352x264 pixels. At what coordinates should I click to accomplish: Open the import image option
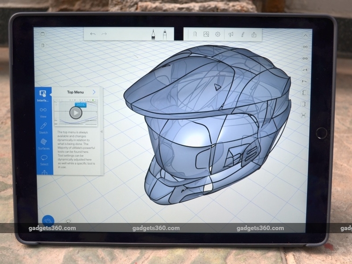tap(206, 34)
